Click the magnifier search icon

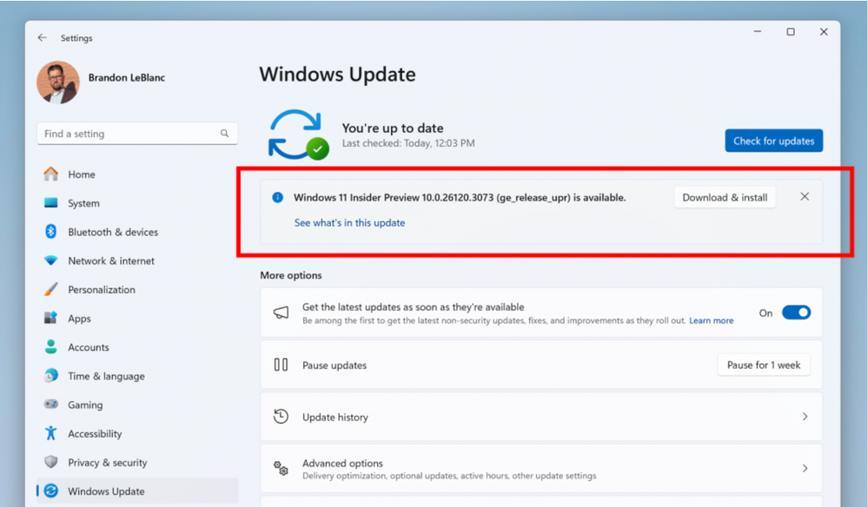click(x=224, y=133)
